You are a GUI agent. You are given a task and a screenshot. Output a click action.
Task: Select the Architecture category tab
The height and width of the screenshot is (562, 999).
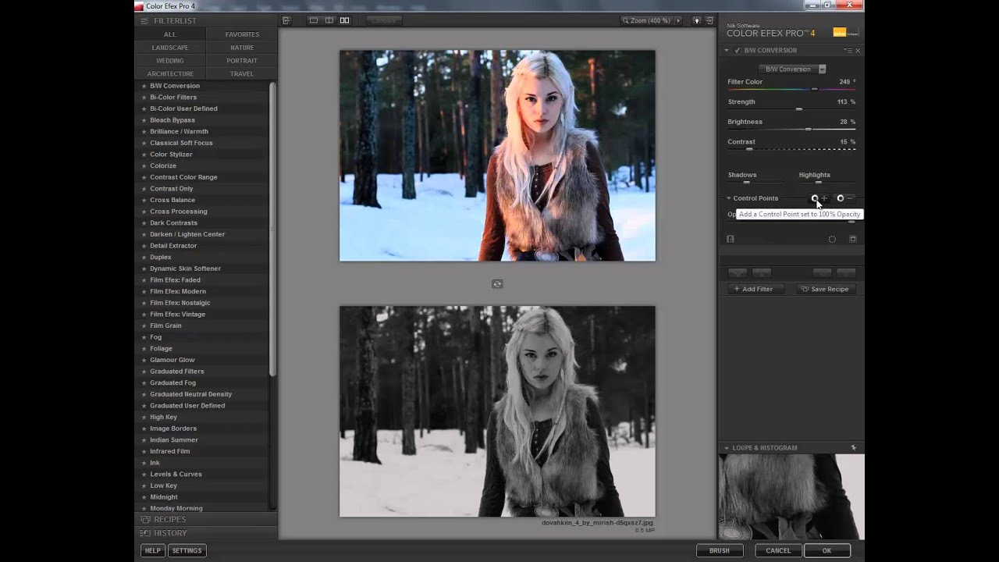point(170,74)
